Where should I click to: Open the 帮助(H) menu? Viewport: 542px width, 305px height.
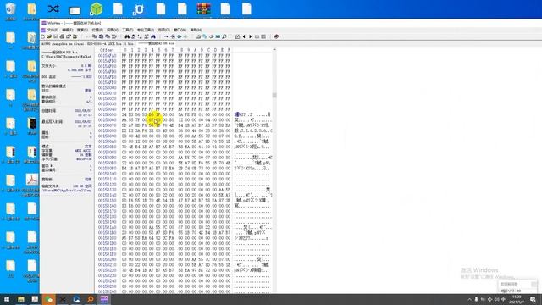tap(196, 30)
